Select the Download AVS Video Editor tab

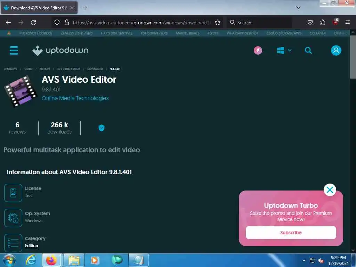point(39,8)
